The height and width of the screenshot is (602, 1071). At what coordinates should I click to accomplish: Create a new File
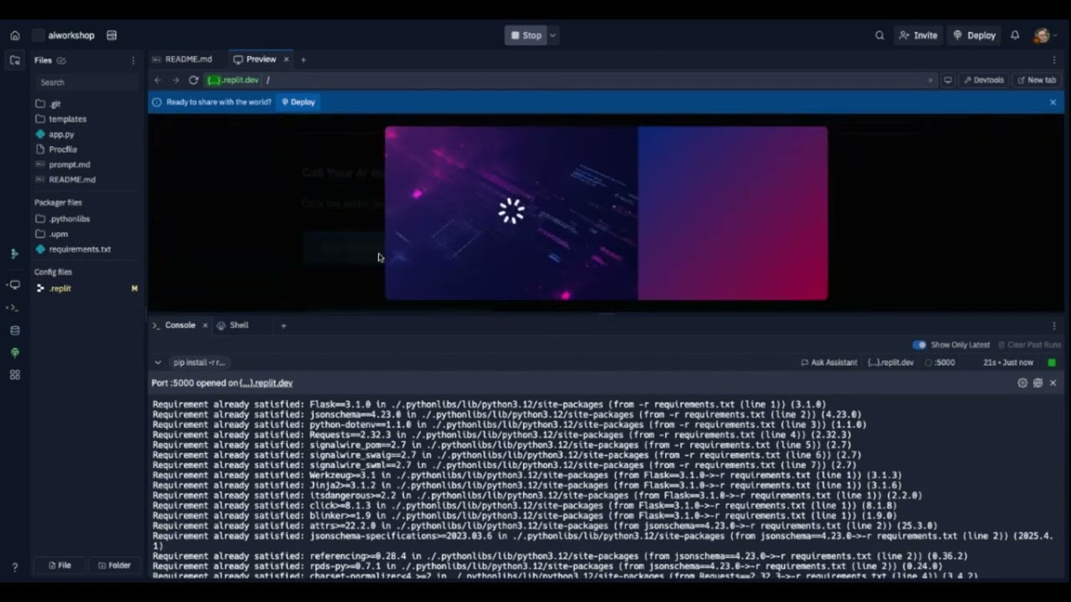tap(59, 565)
